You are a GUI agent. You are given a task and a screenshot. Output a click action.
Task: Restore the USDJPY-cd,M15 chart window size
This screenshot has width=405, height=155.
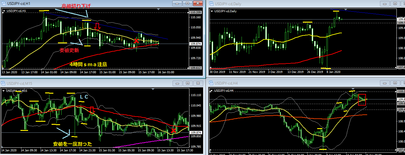pos(188,83)
